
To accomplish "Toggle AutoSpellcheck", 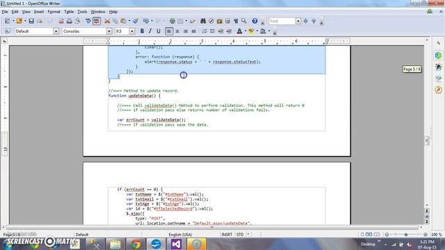I will (x=97, y=21).
